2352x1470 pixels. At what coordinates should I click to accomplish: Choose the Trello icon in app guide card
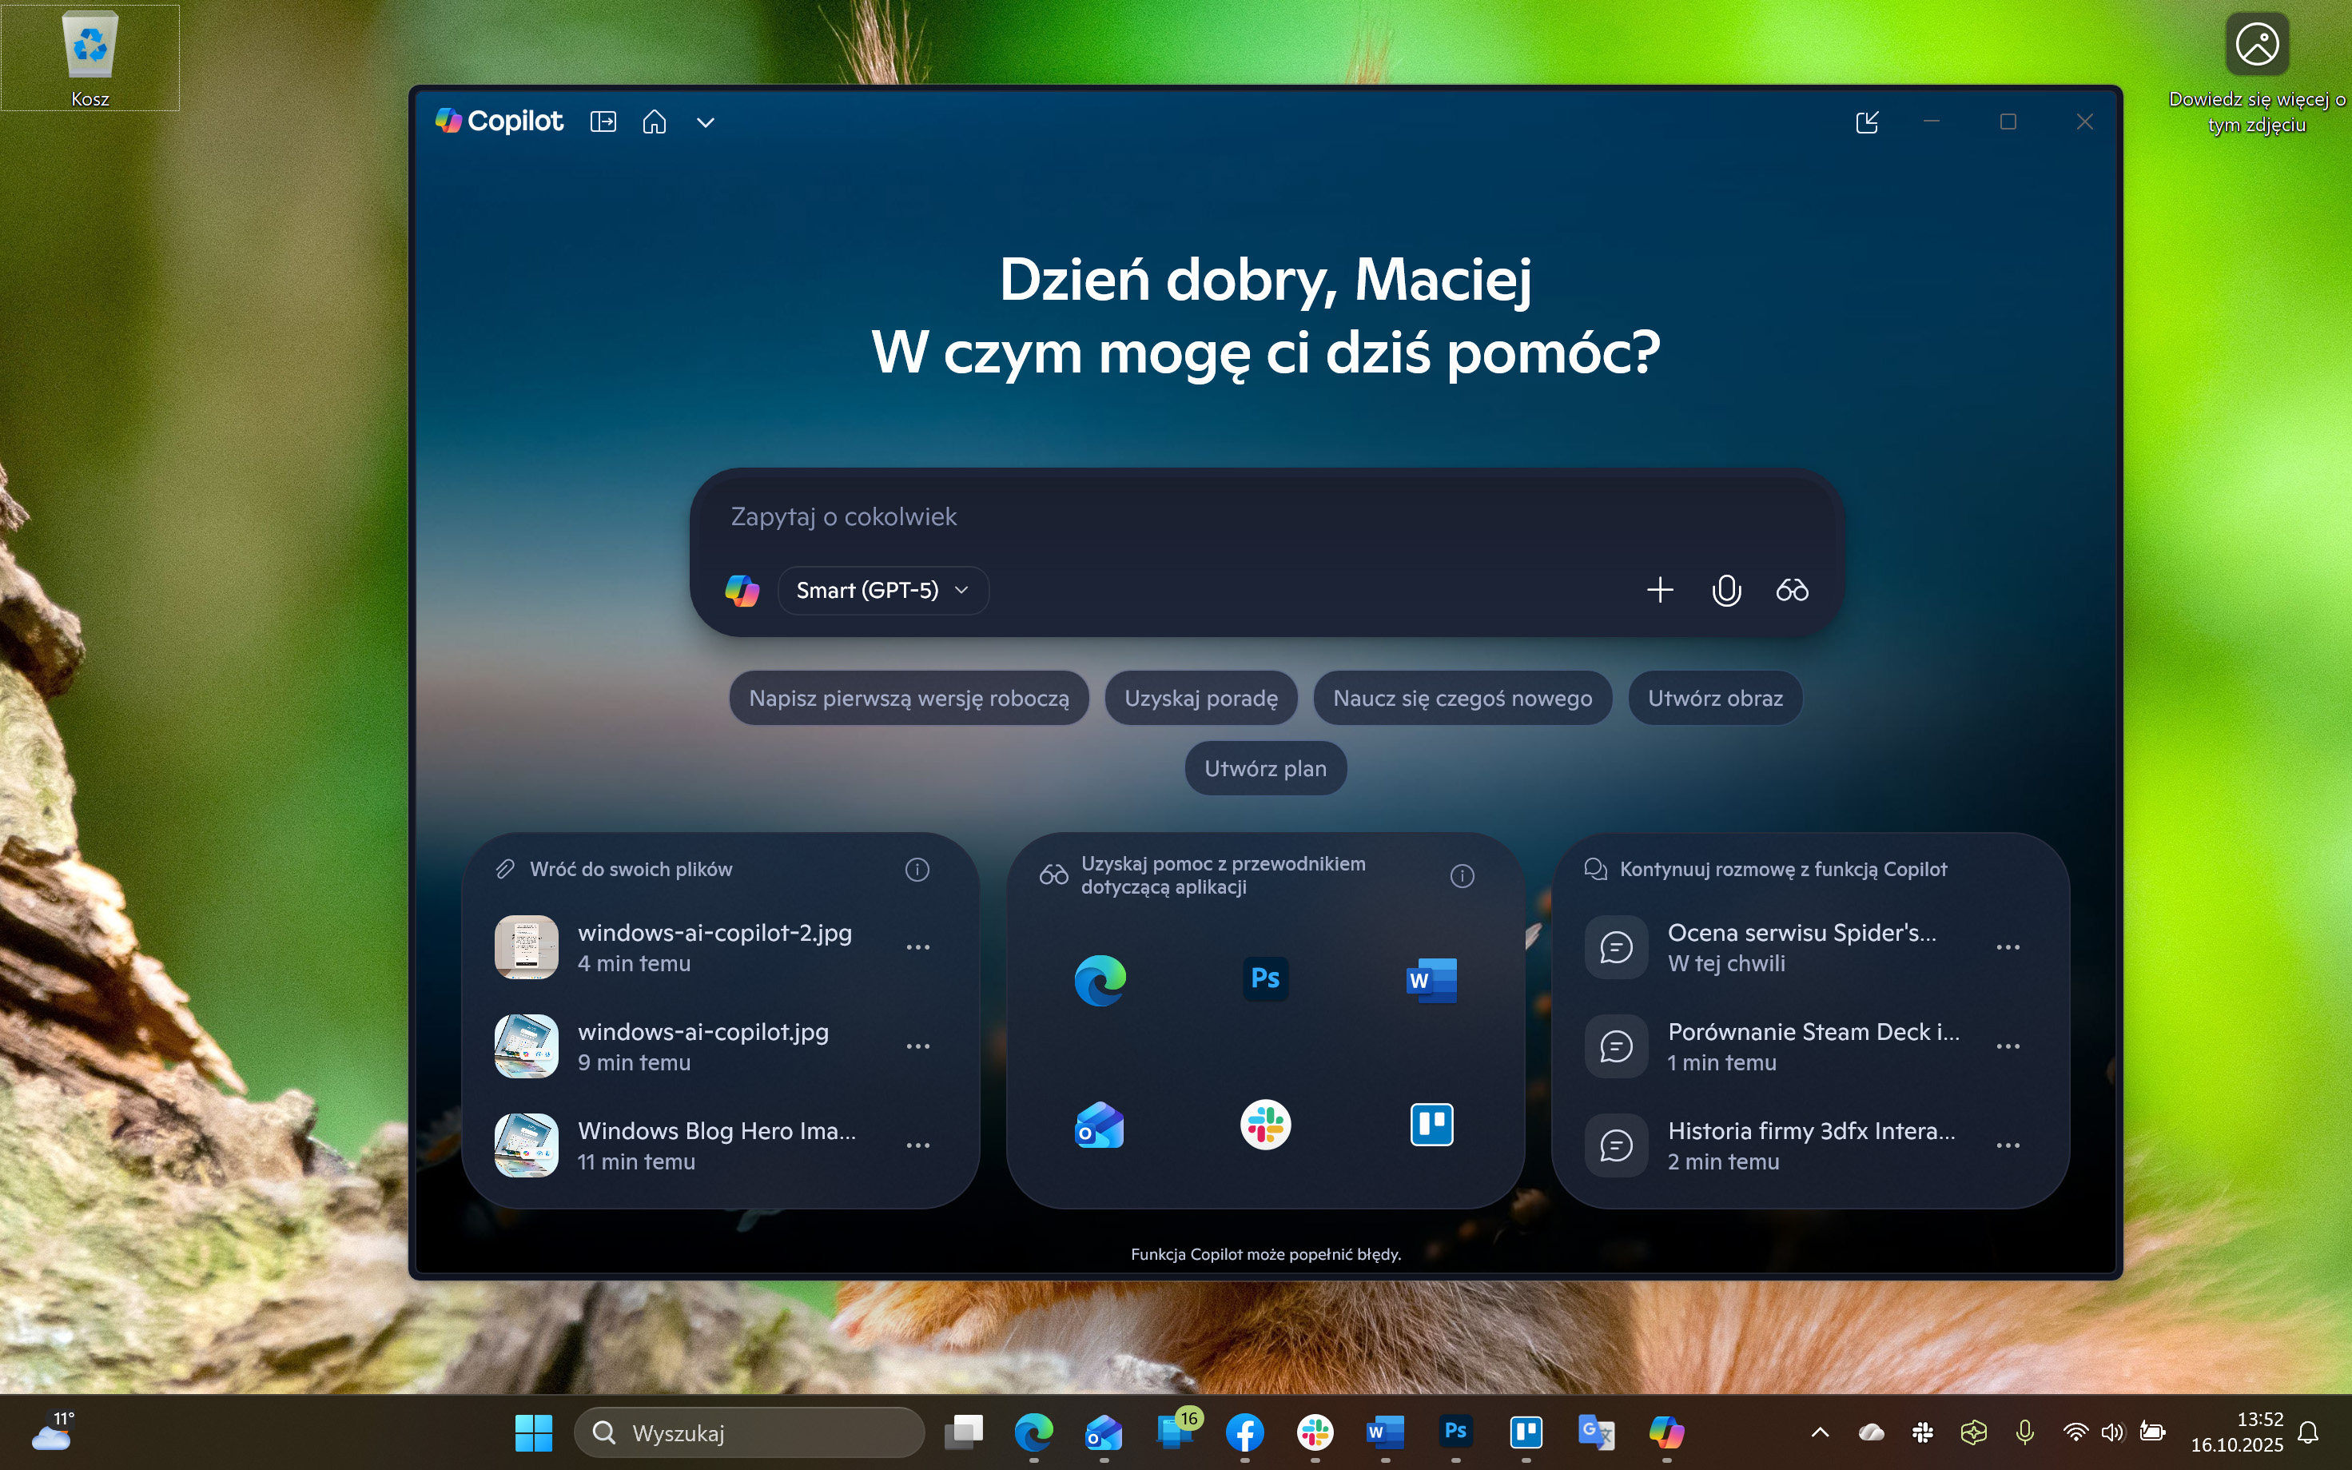(x=1431, y=1125)
